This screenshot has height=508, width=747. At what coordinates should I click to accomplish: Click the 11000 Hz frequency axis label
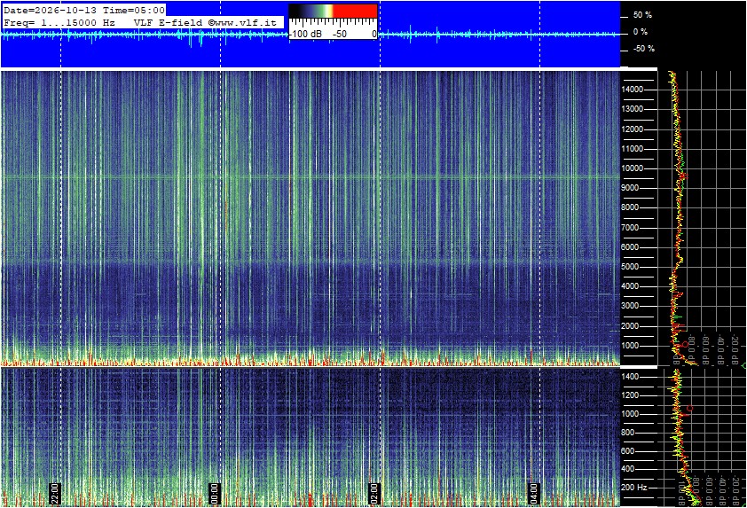[x=633, y=149]
